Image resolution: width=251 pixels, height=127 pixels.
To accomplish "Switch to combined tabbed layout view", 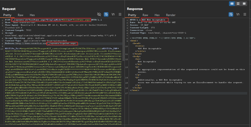I will point(244,4).
